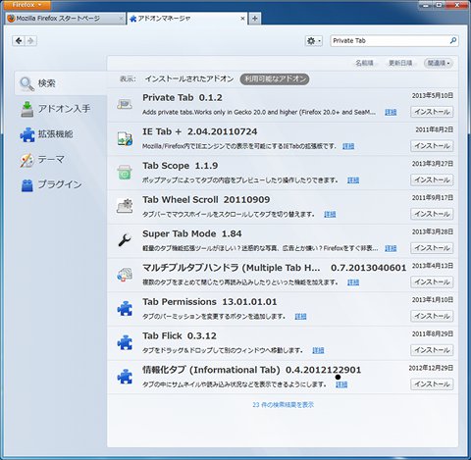Click the Super Tab Mode wrench icon
This screenshot has height=460, width=471.
pyautogui.click(x=125, y=240)
